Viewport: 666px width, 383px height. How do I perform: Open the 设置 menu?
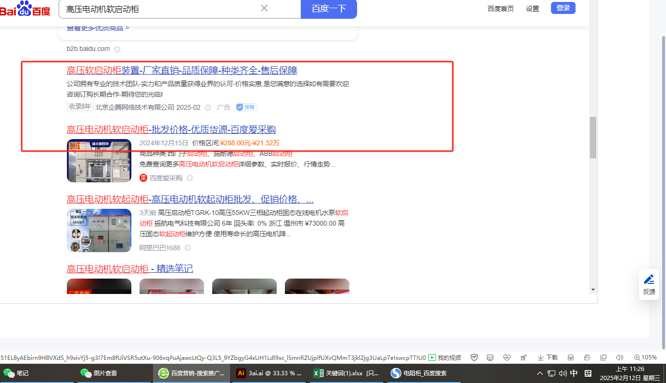click(533, 9)
